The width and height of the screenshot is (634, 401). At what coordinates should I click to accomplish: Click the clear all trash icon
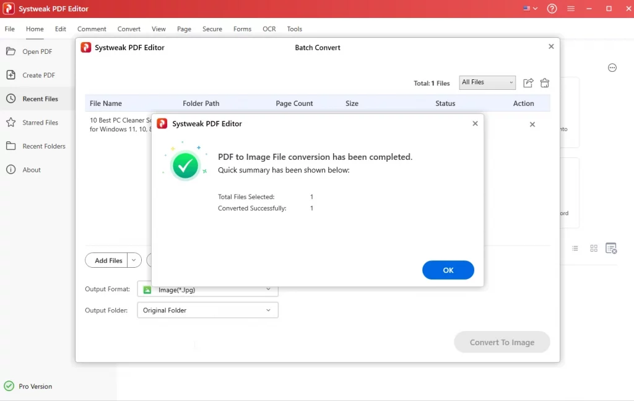pos(545,83)
